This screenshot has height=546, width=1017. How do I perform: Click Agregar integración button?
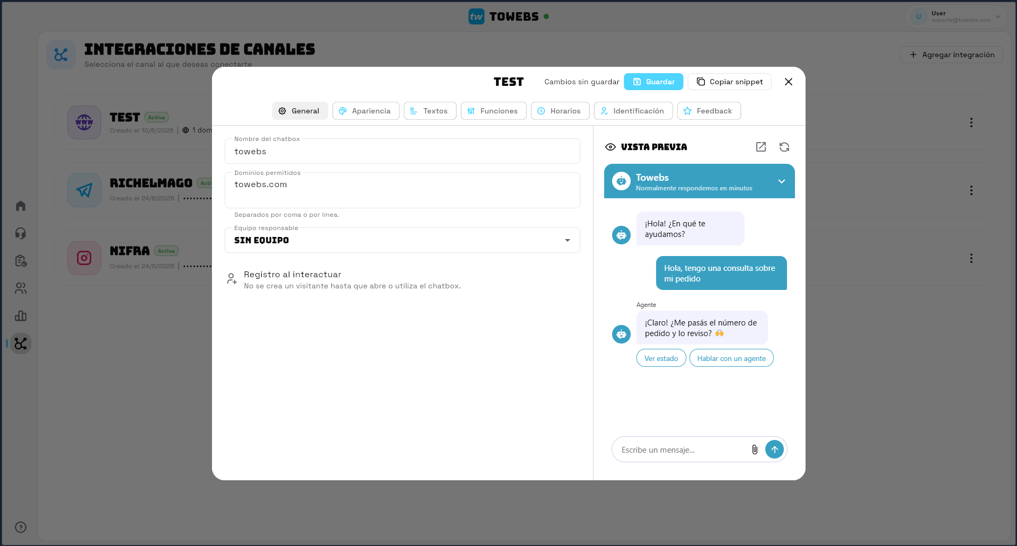coord(952,55)
